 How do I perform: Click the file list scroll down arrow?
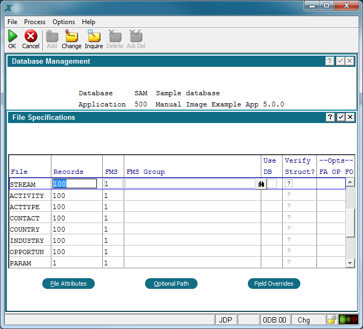(350, 263)
